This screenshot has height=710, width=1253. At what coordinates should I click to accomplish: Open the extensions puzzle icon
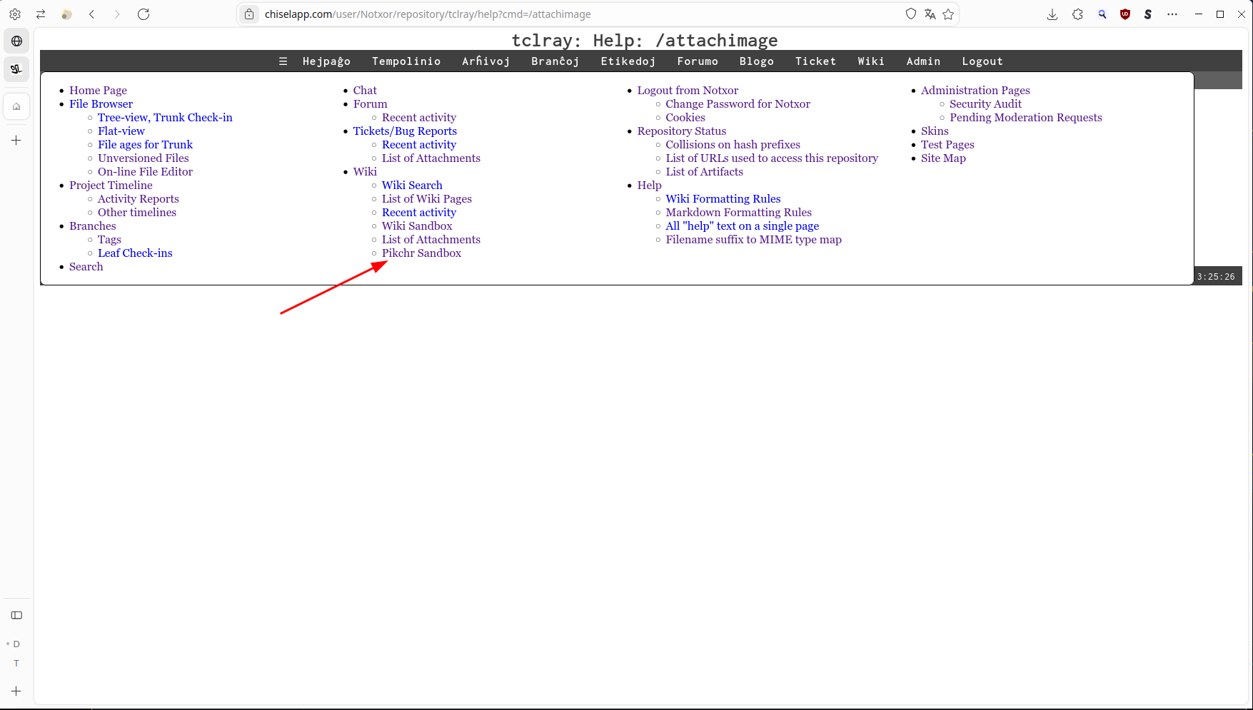pyautogui.click(x=1077, y=14)
